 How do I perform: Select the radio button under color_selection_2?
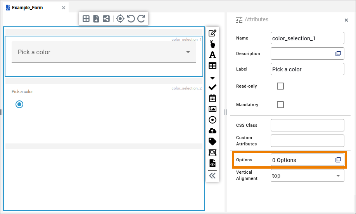click(x=19, y=104)
